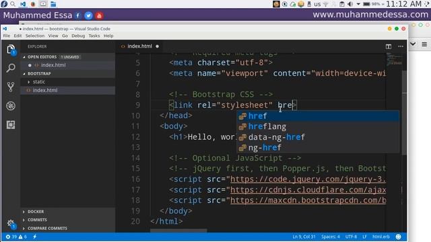
Task: Click the Firefox launcher in top panel
Action: tap(33, 4)
